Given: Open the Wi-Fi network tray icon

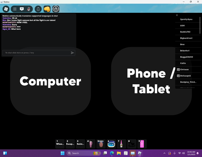Looking at the screenshot, I should point(179,153).
